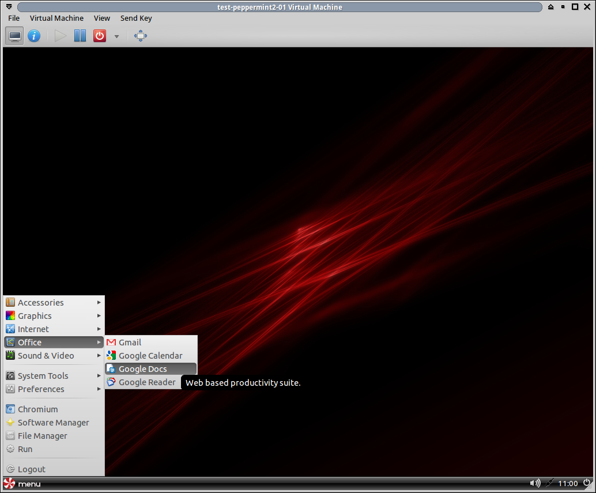Open the System Tools submenu
Viewport: 596px width, 493px height.
point(54,376)
